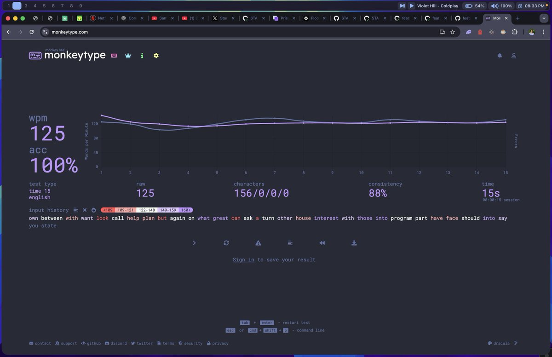Click the version branch icon in footer

[516, 343]
